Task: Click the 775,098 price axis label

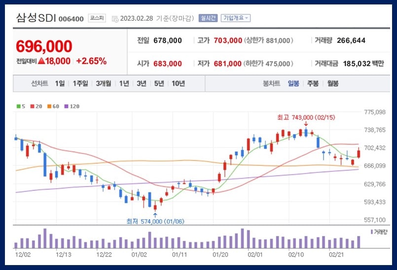Action: click(x=375, y=112)
